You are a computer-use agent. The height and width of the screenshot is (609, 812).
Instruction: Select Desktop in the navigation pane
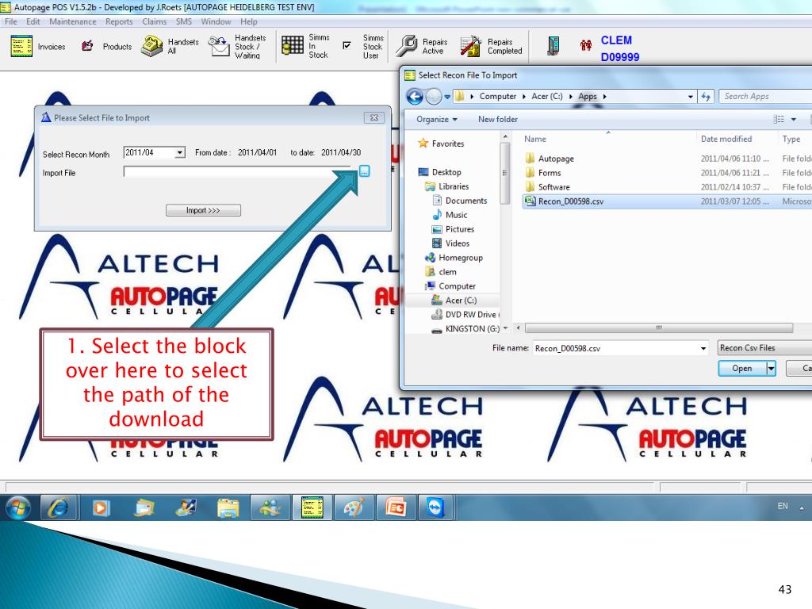click(446, 172)
